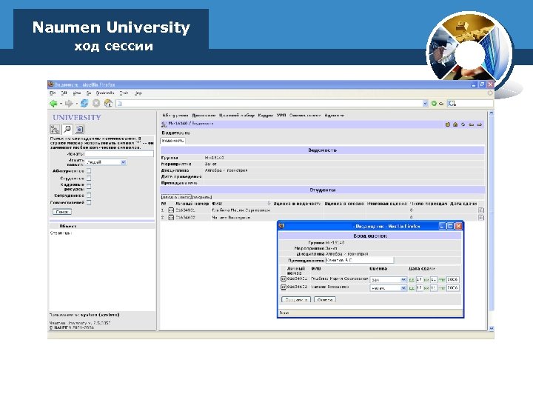The width and height of the screenshot is (533, 400).
Task: Open the File menu
Action: pyautogui.click(x=53, y=93)
